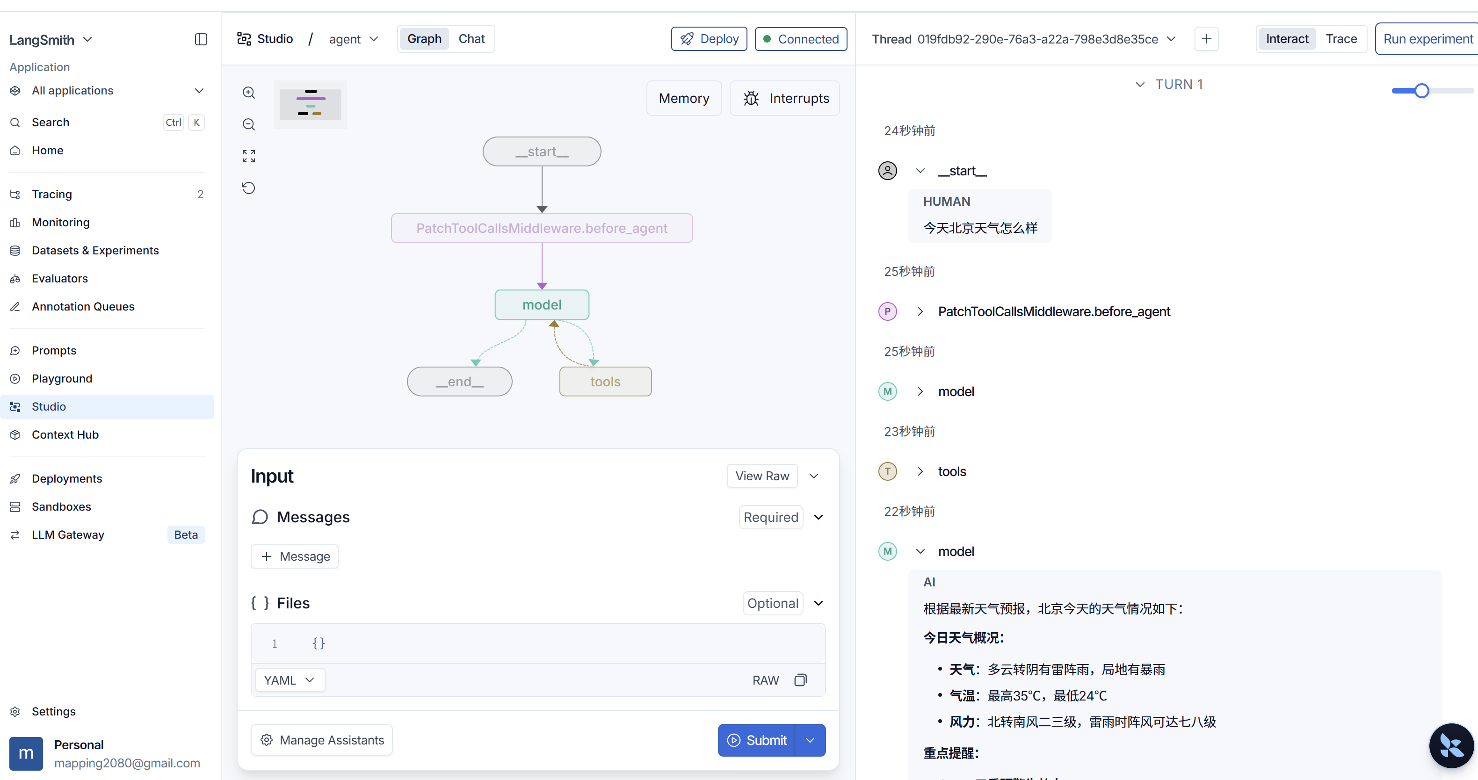The image size is (1478, 780).
Task: Go to Home in the sidebar
Action: tap(107, 150)
